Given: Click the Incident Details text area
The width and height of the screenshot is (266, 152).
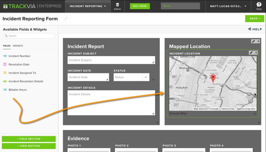Looking at the screenshot, I should 111,103.
